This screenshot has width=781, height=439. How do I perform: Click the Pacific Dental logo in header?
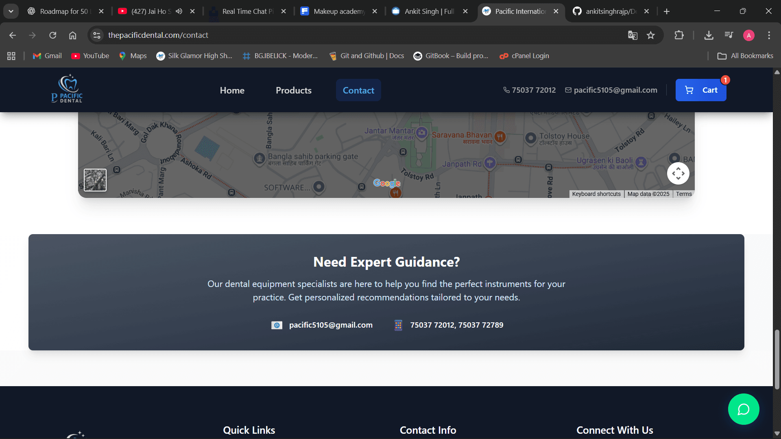(x=67, y=89)
